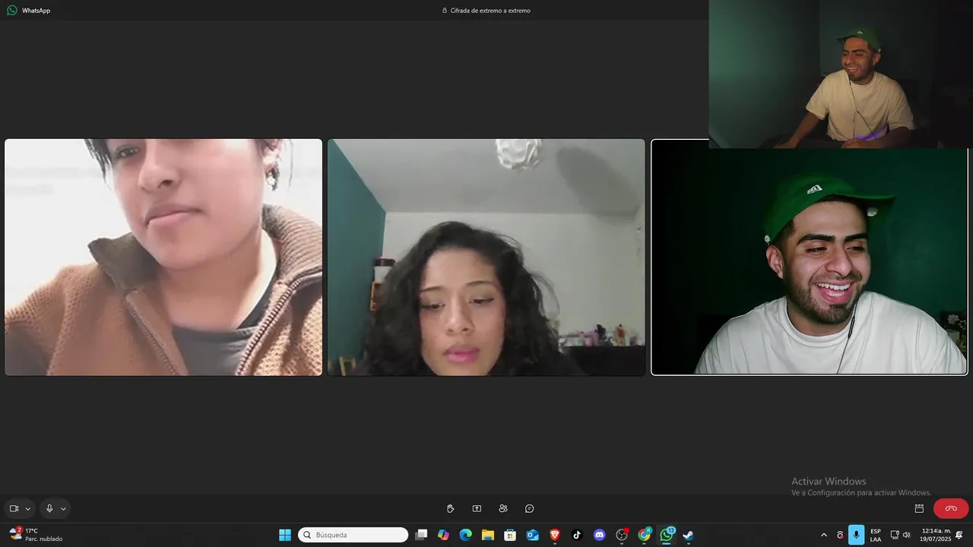Screen dimensions: 973x547
Task: Start screen sharing in the call
Action: click(x=477, y=508)
